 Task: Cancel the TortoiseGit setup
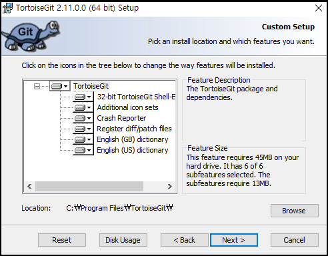coord(295,240)
